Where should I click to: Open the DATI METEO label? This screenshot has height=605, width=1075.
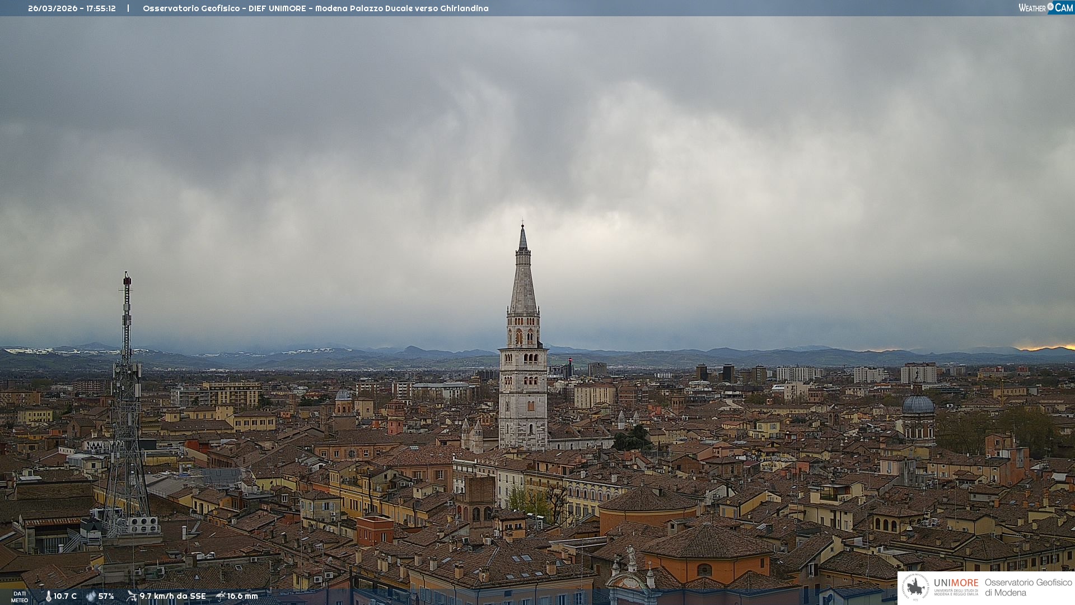click(x=20, y=597)
